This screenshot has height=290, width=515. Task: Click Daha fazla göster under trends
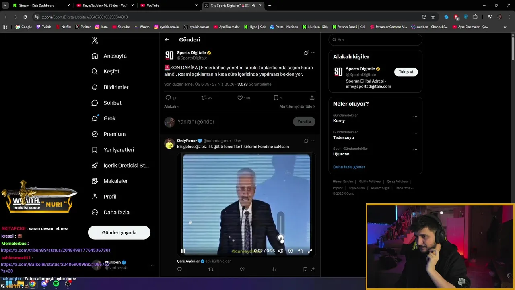click(x=349, y=167)
